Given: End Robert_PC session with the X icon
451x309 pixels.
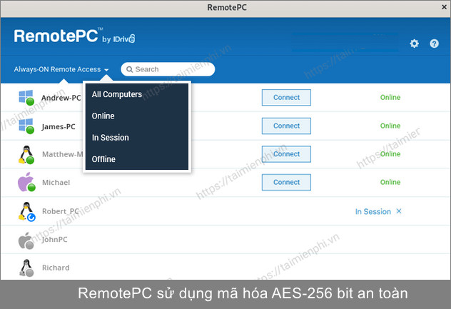Looking at the screenshot, I should pyautogui.click(x=399, y=211).
